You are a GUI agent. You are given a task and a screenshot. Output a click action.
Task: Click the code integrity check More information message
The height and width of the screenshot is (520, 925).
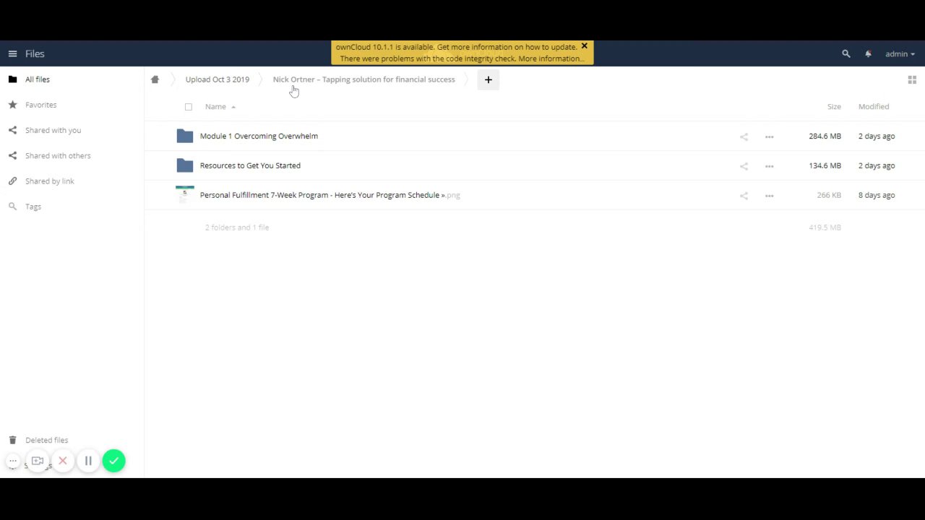462,58
